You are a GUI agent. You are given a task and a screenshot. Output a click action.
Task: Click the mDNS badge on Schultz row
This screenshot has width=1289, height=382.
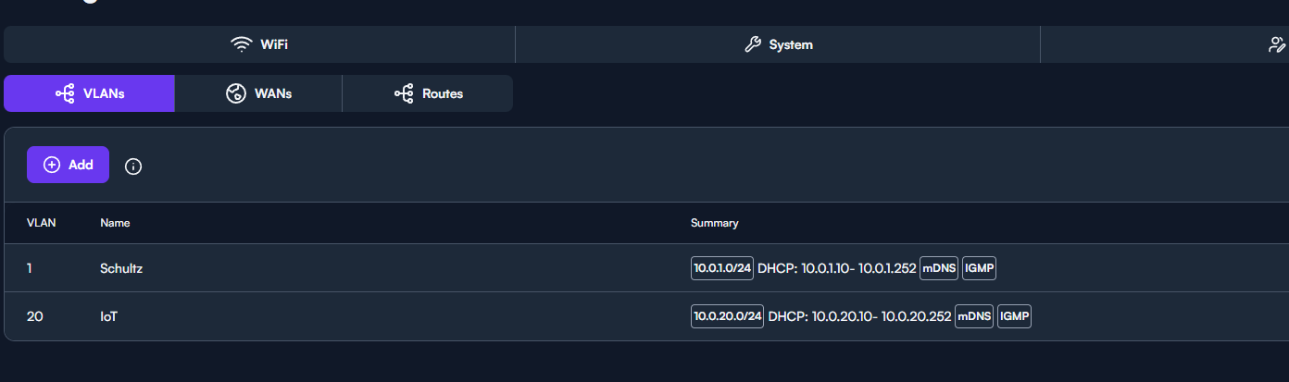[939, 268]
